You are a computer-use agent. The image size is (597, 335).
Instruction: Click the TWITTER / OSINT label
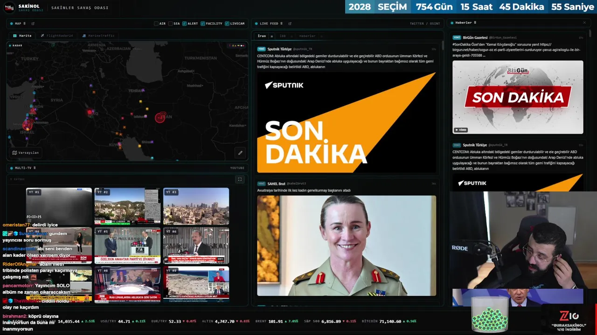424,23
